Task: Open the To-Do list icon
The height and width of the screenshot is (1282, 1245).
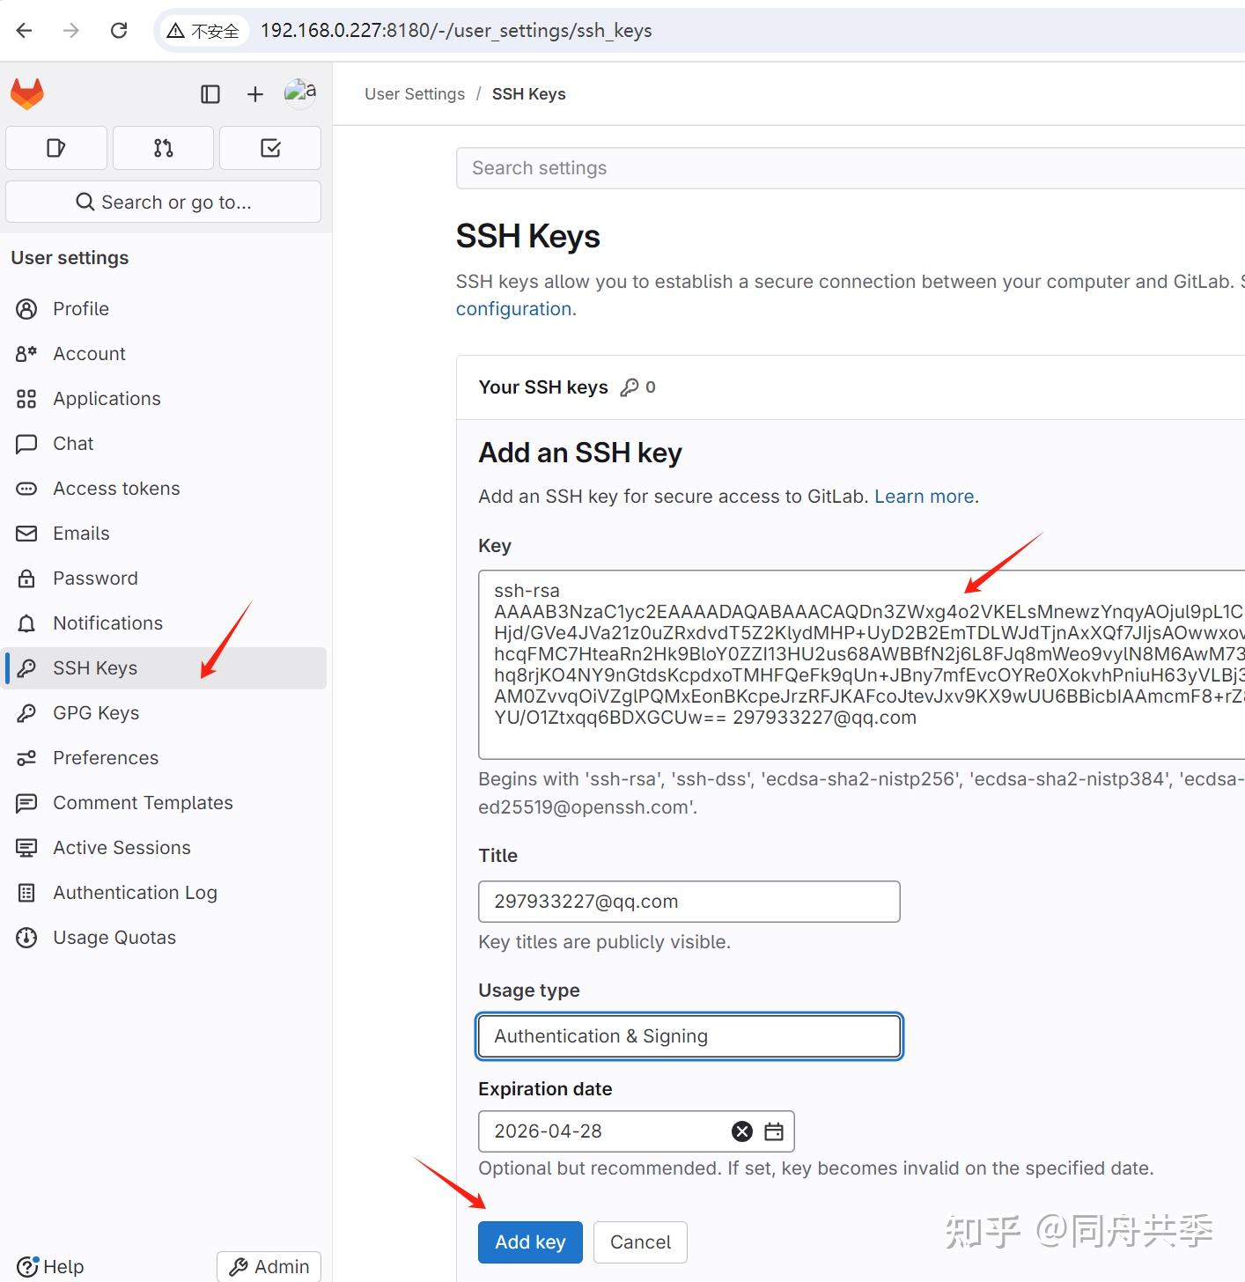Action: [x=270, y=148]
